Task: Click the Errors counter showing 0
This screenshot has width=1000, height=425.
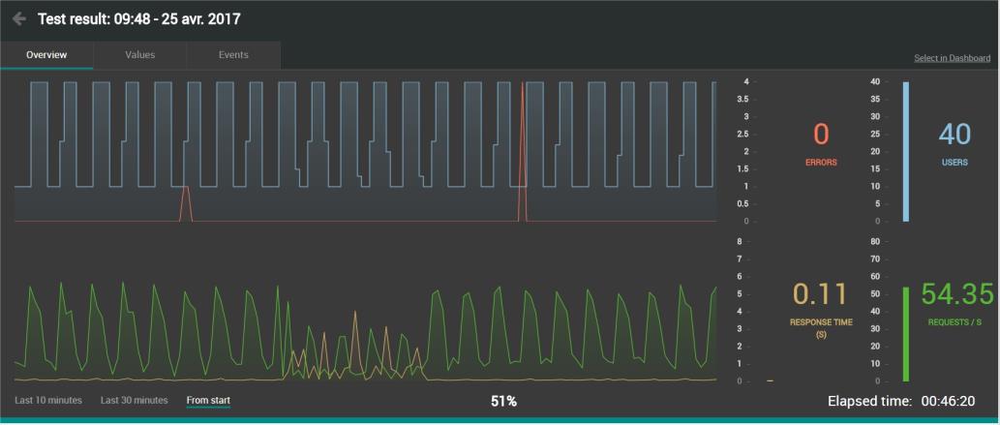Action: [821, 135]
